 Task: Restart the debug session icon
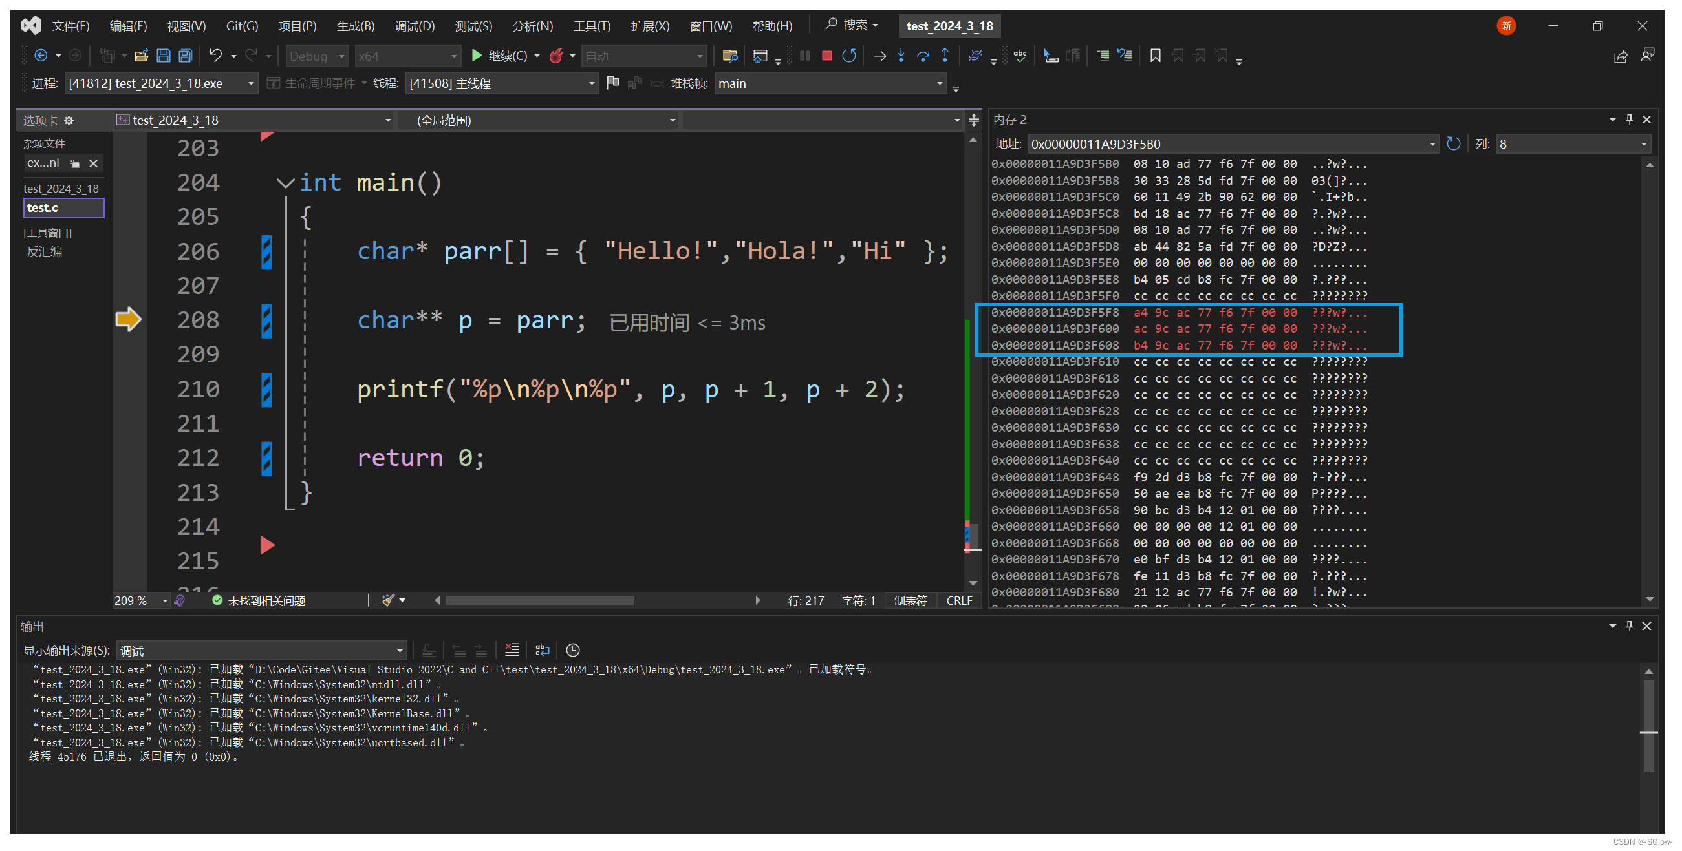(849, 56)
